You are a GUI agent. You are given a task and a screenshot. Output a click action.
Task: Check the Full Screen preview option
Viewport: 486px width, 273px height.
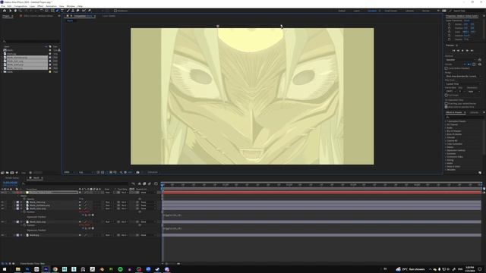[447, 96]
